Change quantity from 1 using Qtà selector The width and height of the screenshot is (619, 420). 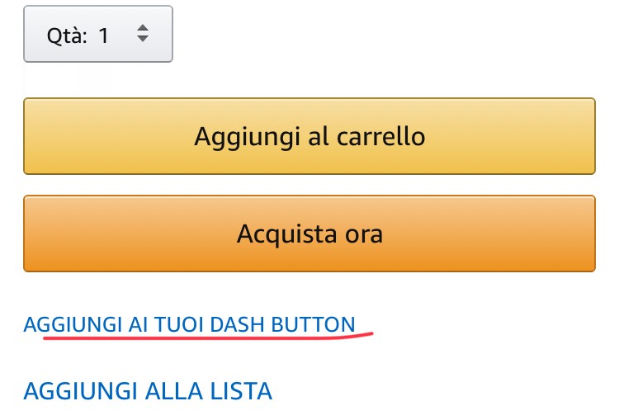(x=98, y=35)
